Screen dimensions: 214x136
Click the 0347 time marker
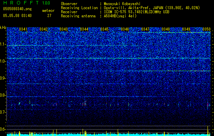point(145,29)
